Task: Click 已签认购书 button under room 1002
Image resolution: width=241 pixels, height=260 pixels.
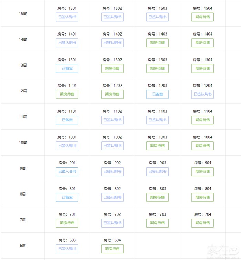Action: point(112,146)
